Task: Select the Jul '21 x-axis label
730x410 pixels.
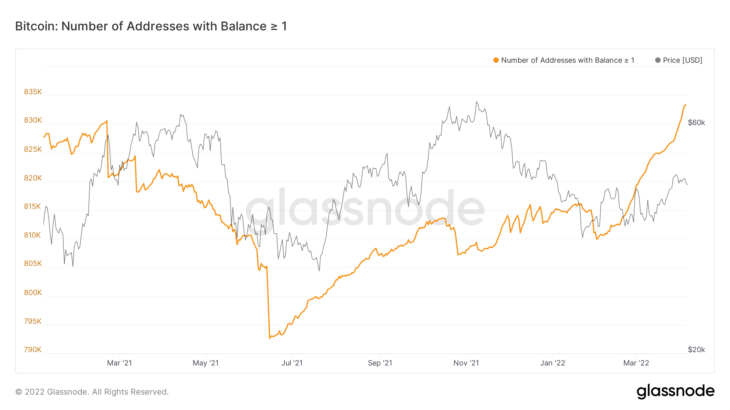Action: pyautogui.click(x=292, y=363)
